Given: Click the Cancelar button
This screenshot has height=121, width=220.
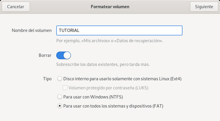Looking at the screenshot, I should 16,6.
